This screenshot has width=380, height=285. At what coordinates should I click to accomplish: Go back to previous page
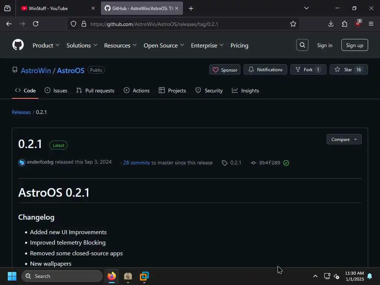click(9, 24)
